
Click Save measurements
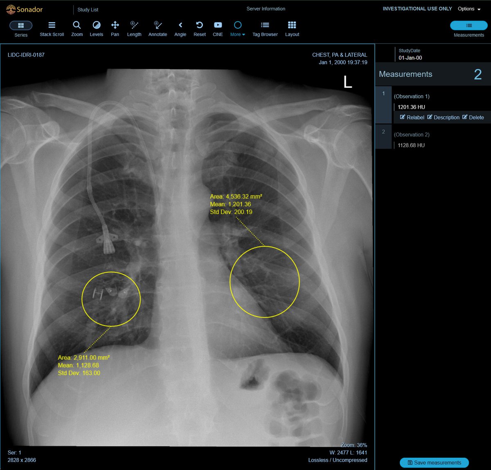click(434, 463)
